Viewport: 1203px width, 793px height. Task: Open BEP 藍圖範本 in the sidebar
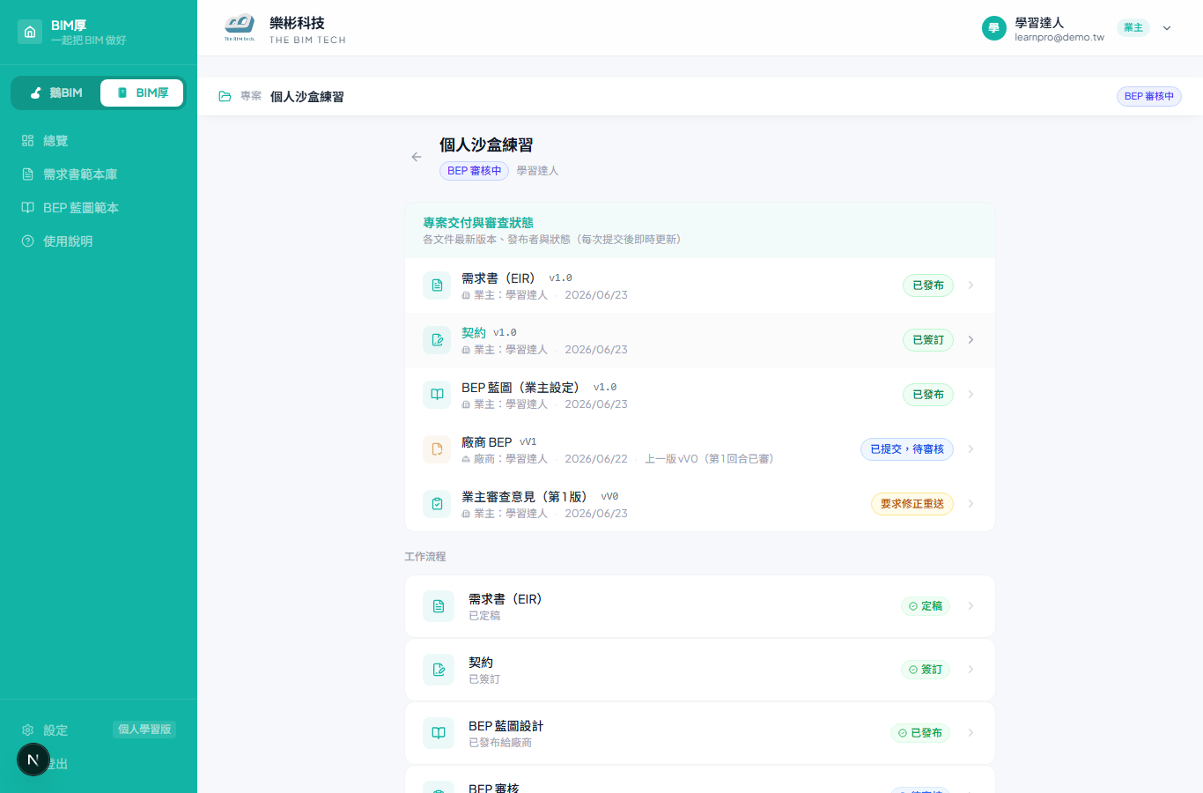click(x=99, y=208)
